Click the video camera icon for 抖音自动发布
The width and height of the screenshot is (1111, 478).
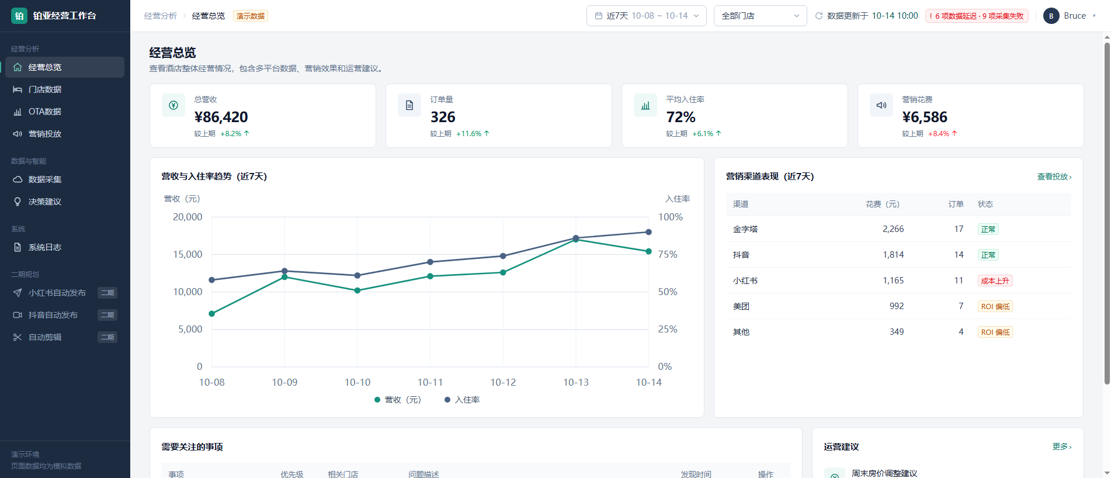click(x=18, y=315)
